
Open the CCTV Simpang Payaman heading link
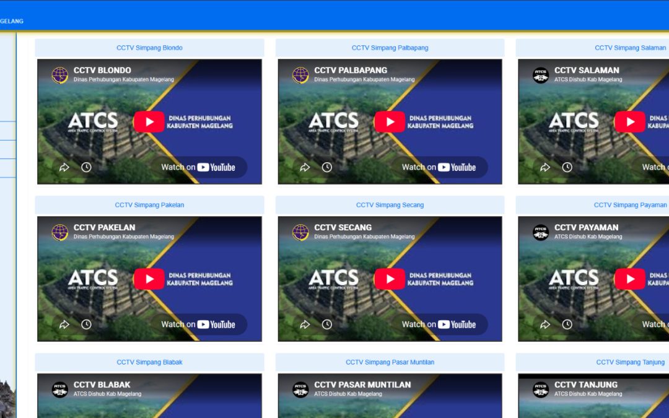(x=630, y=205)
